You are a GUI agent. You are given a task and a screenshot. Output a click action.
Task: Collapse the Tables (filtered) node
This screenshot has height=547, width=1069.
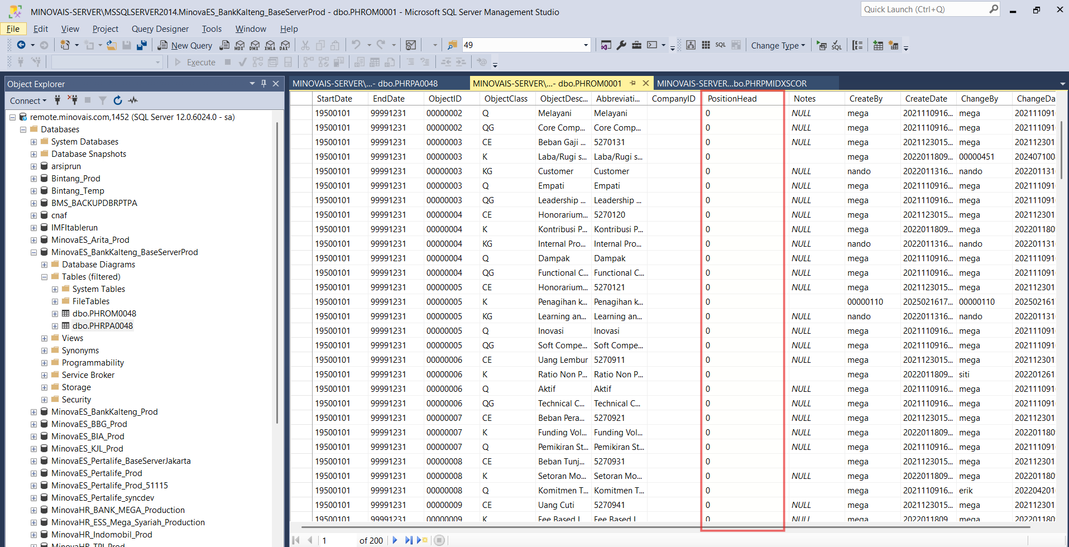coord(44,277)
